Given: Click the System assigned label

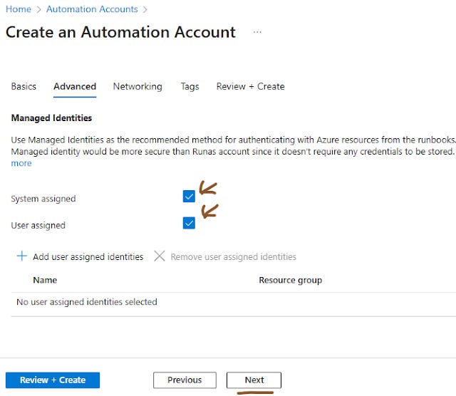Looking at the screenshot, I should (43, 199).
